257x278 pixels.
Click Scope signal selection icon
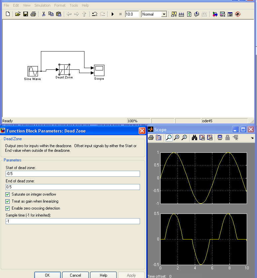235,138
